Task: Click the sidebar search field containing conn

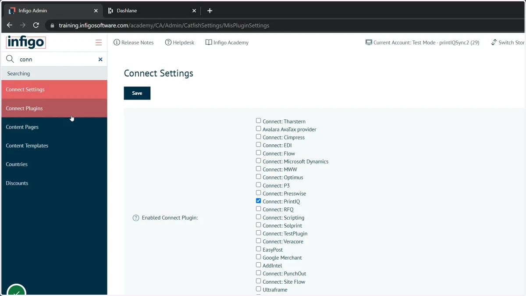Action: click(x=55, y=59)
